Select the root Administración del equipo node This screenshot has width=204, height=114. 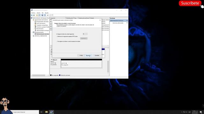(x=41, y=18)
